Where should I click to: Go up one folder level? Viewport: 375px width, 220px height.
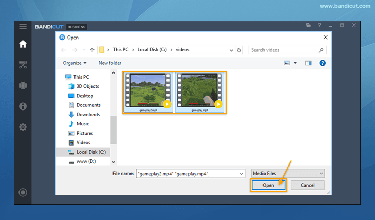click(92, 50)
